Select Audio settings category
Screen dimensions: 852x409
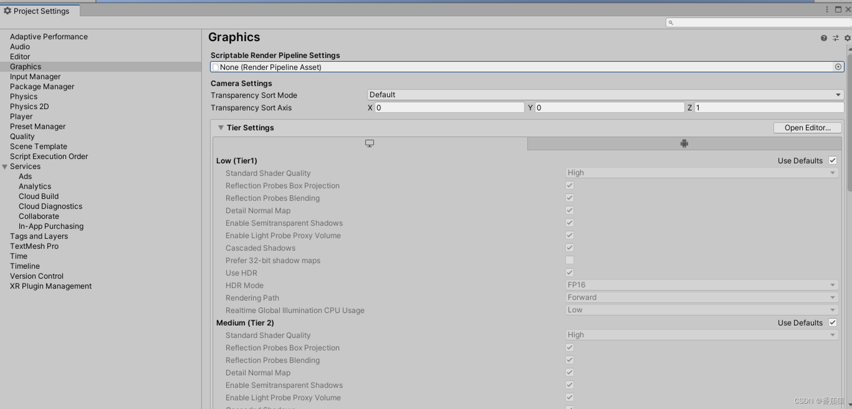20,46
